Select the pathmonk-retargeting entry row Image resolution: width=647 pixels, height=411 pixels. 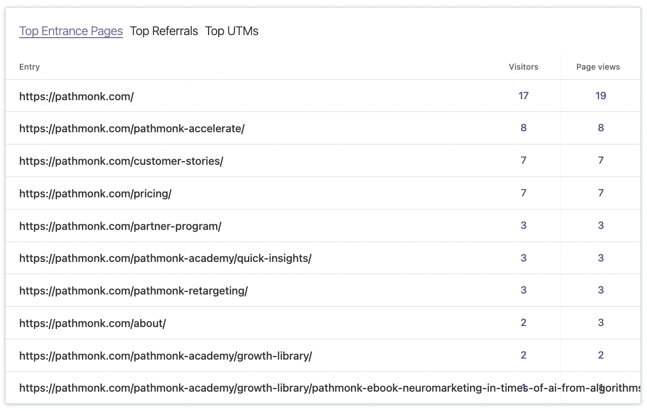point(134,290)
